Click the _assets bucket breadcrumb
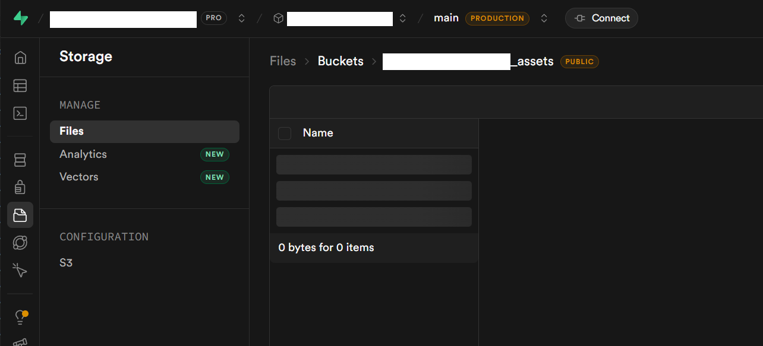Image resolution: width=763 pixels, height=346 pixels. pyautogui.click(x=468, y=61)
